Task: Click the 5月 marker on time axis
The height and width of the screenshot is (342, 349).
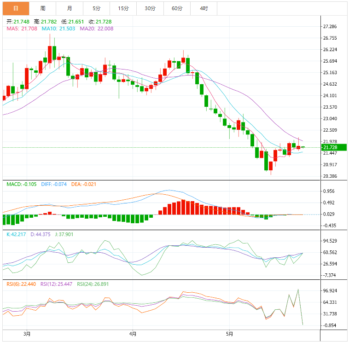Action: coord(229,334)
